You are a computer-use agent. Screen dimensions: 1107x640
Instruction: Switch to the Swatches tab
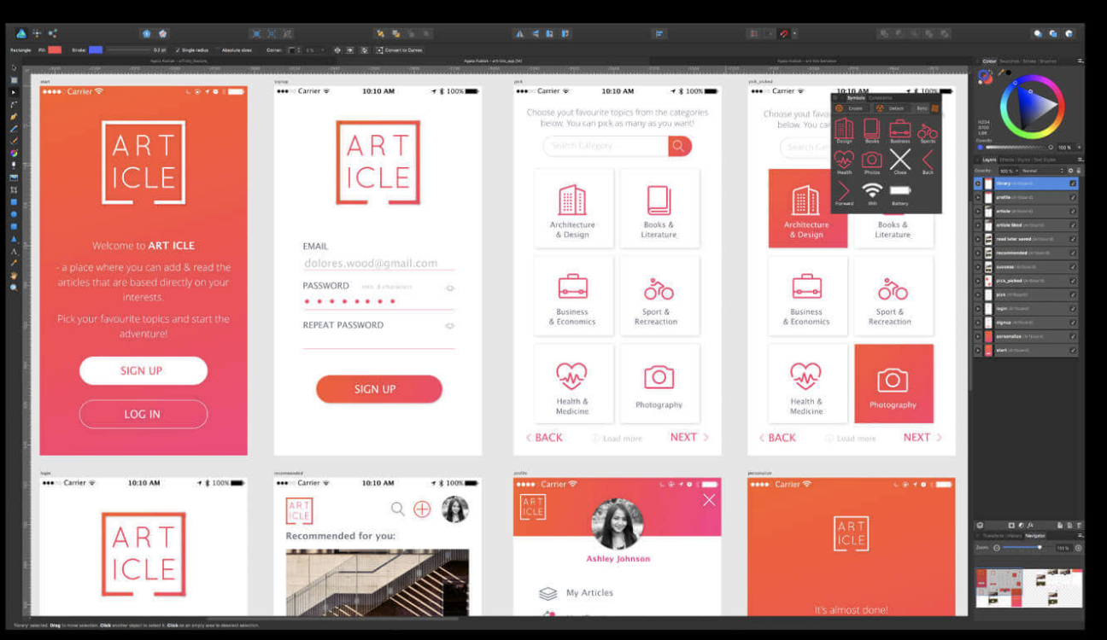(1010, 61)
